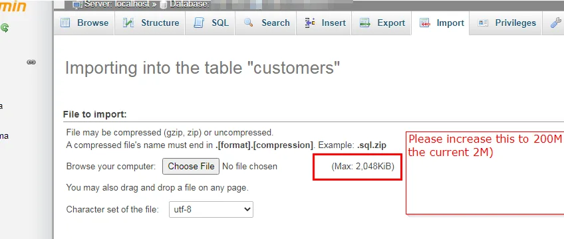The image size is (564, 239).
Task: Click the No file chosen text
Action: [x=249, y=167]
